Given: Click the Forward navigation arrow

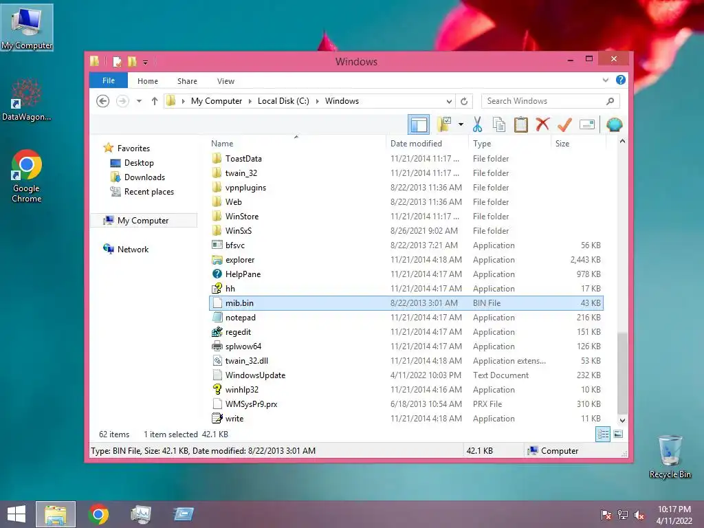Looking at the screenshot, I should [x=122, y=101].
